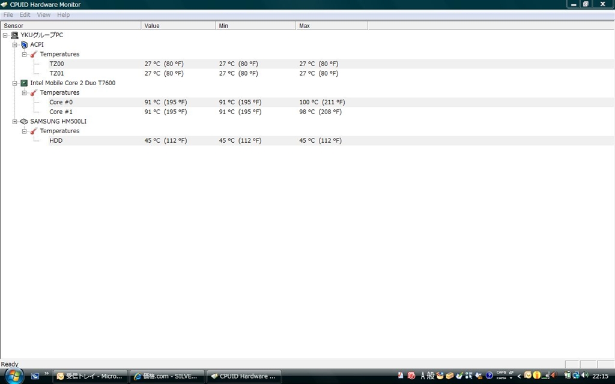
Task: Restore the language bar using its restore icon
Action: point(511,373)
